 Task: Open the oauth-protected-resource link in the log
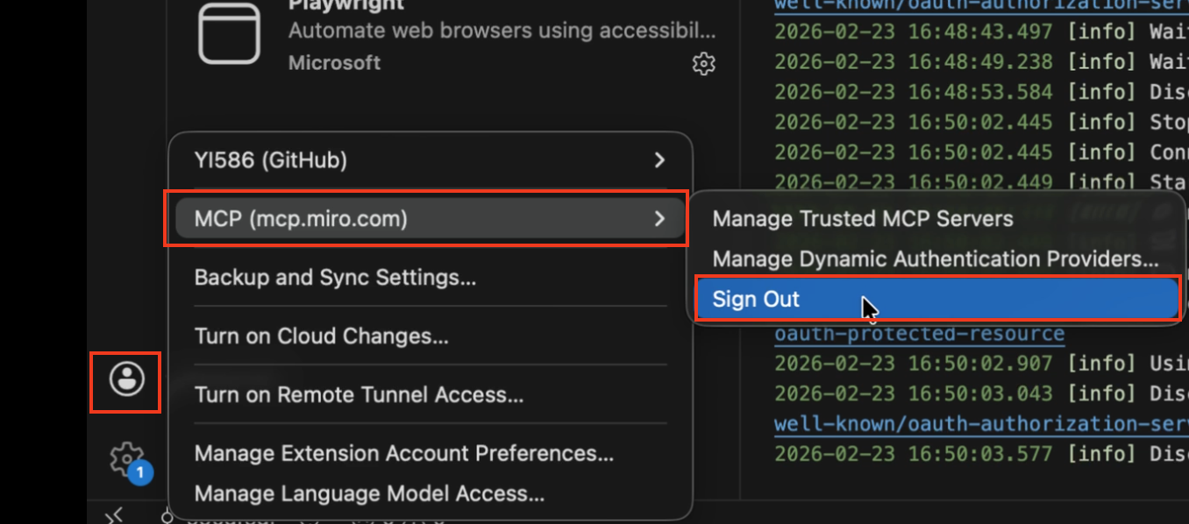922,334
